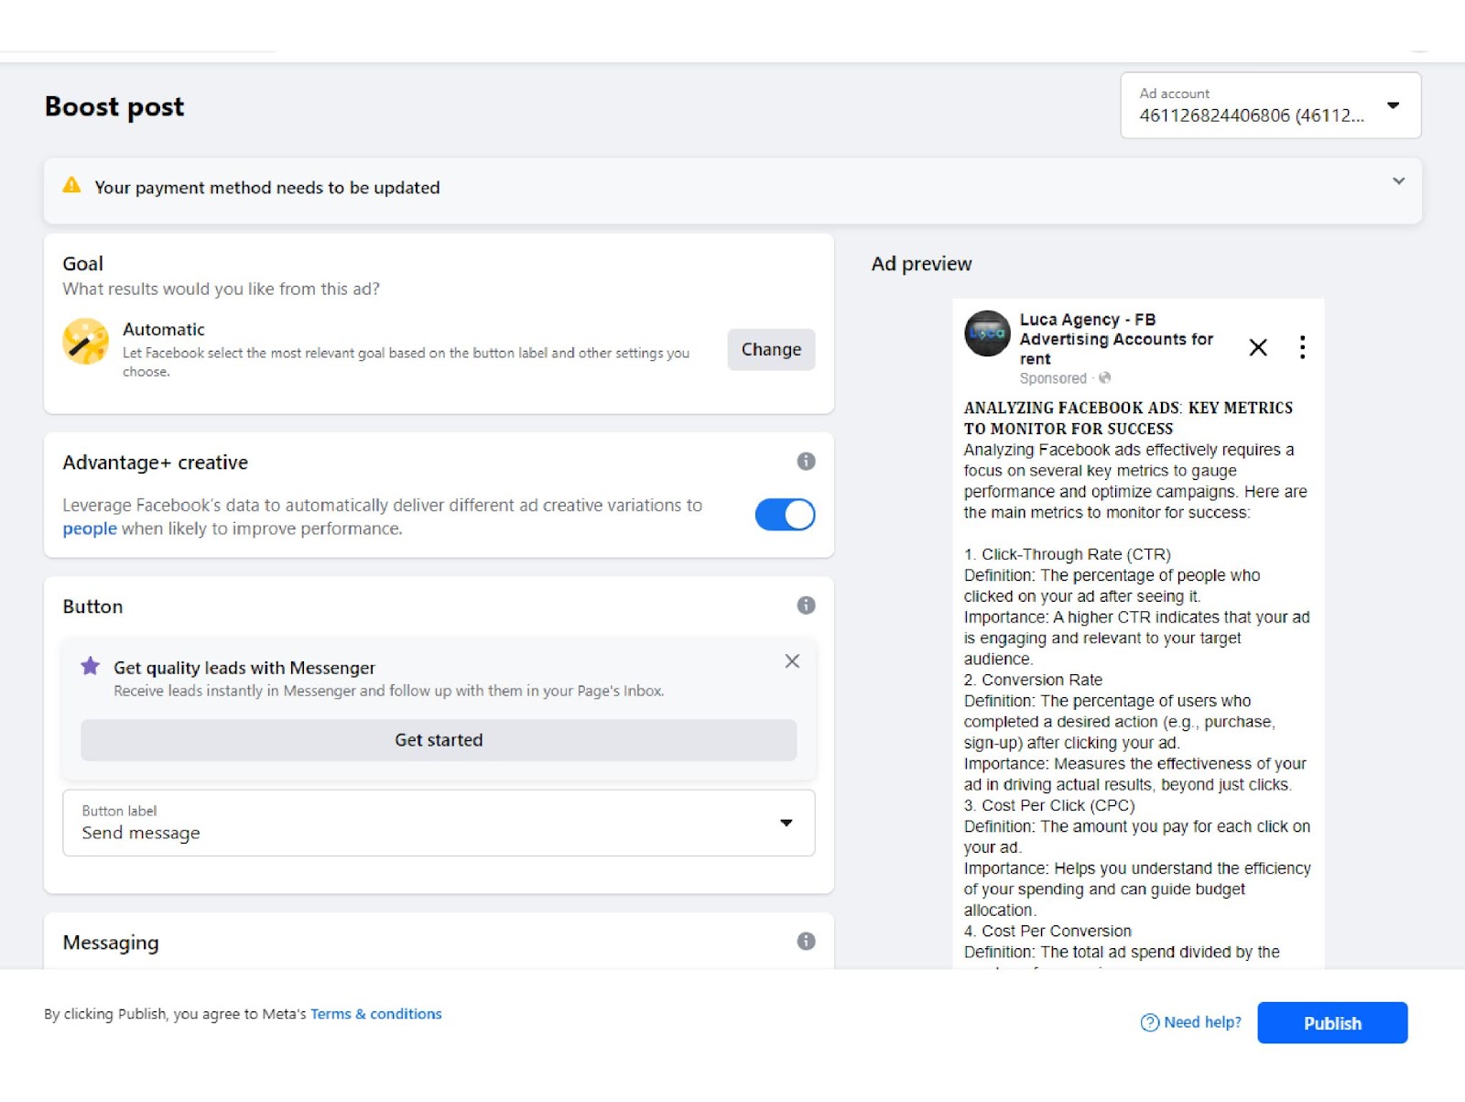This screenshot has height=1102, width=1465.
Task: Expand the payment method warning banner
Action: click(x=1398, y=181)
